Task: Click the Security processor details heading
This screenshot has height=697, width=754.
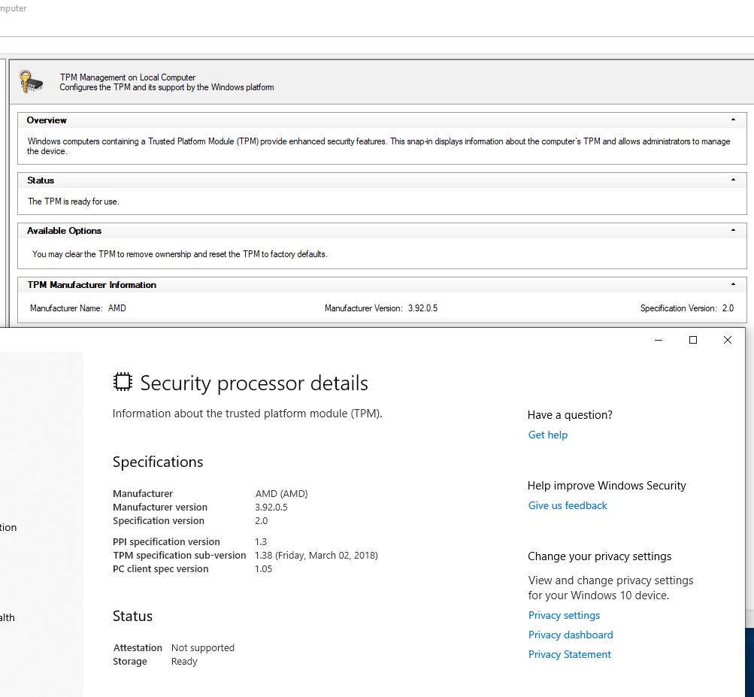Action: 254,383
